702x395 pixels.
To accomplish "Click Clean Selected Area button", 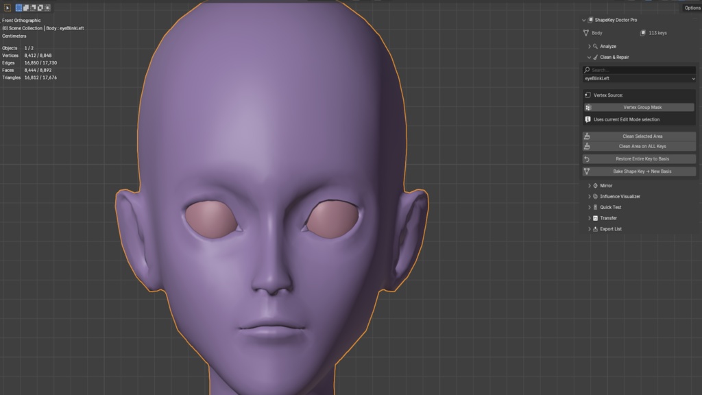I will [x=639, y=136].
